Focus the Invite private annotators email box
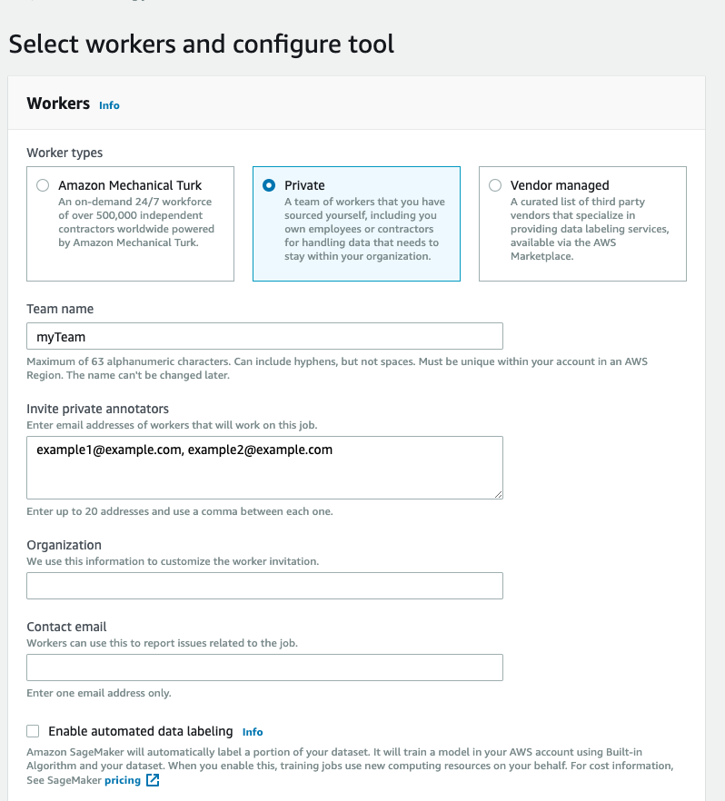Screen dimensions: 725x801 point(264,468)
